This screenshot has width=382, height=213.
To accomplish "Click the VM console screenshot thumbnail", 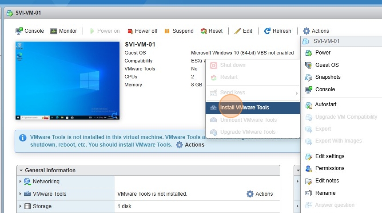I will pyautogui.click(x=68, y=81).
